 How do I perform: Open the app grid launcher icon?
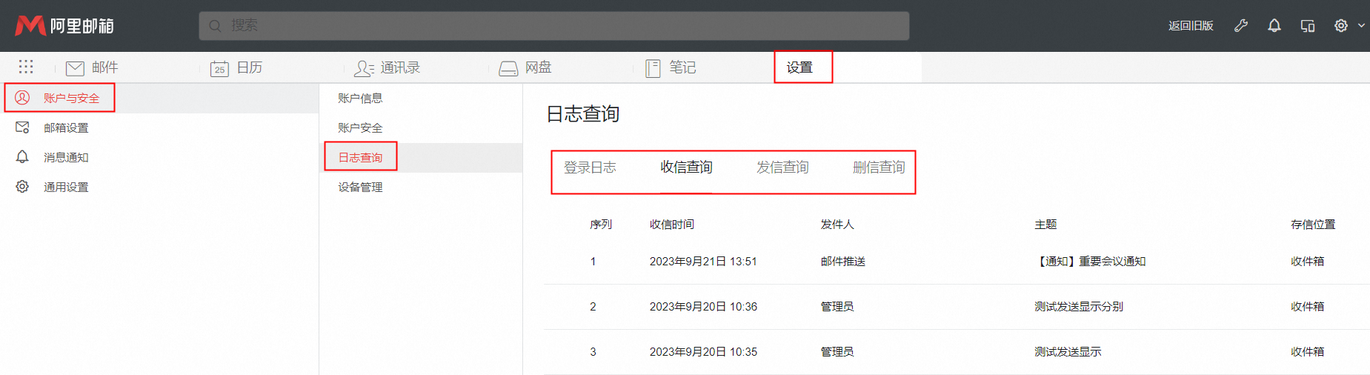(x=26, y=67)
